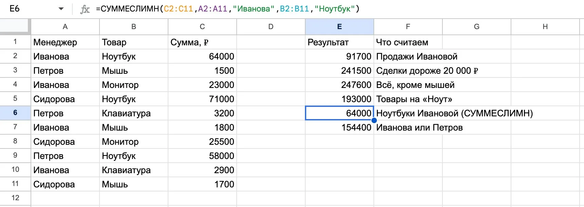Open the Name Box dropdown arrow

click(x=61, y=9)
